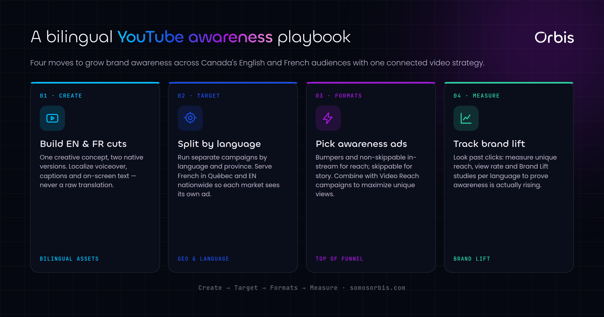Click the line chart icon in the Measure card
Screen dimensions: 604x317
coord(466,118)
